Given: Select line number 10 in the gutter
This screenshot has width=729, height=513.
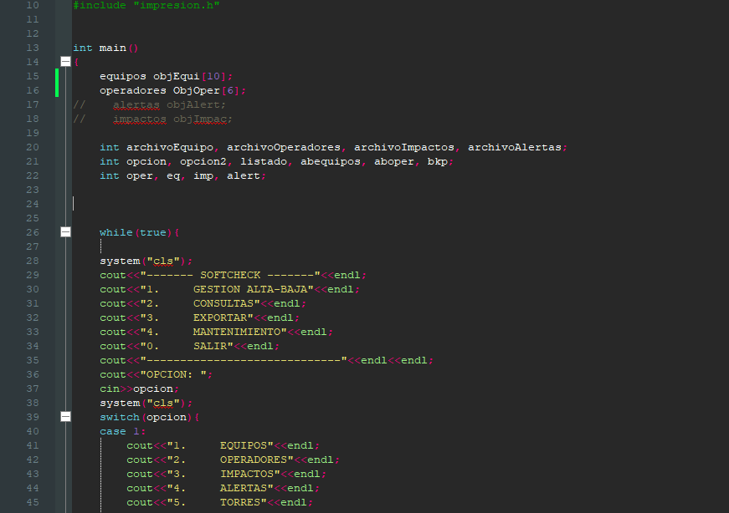Looking at the screenshot, I should click(x=32, y=5).
